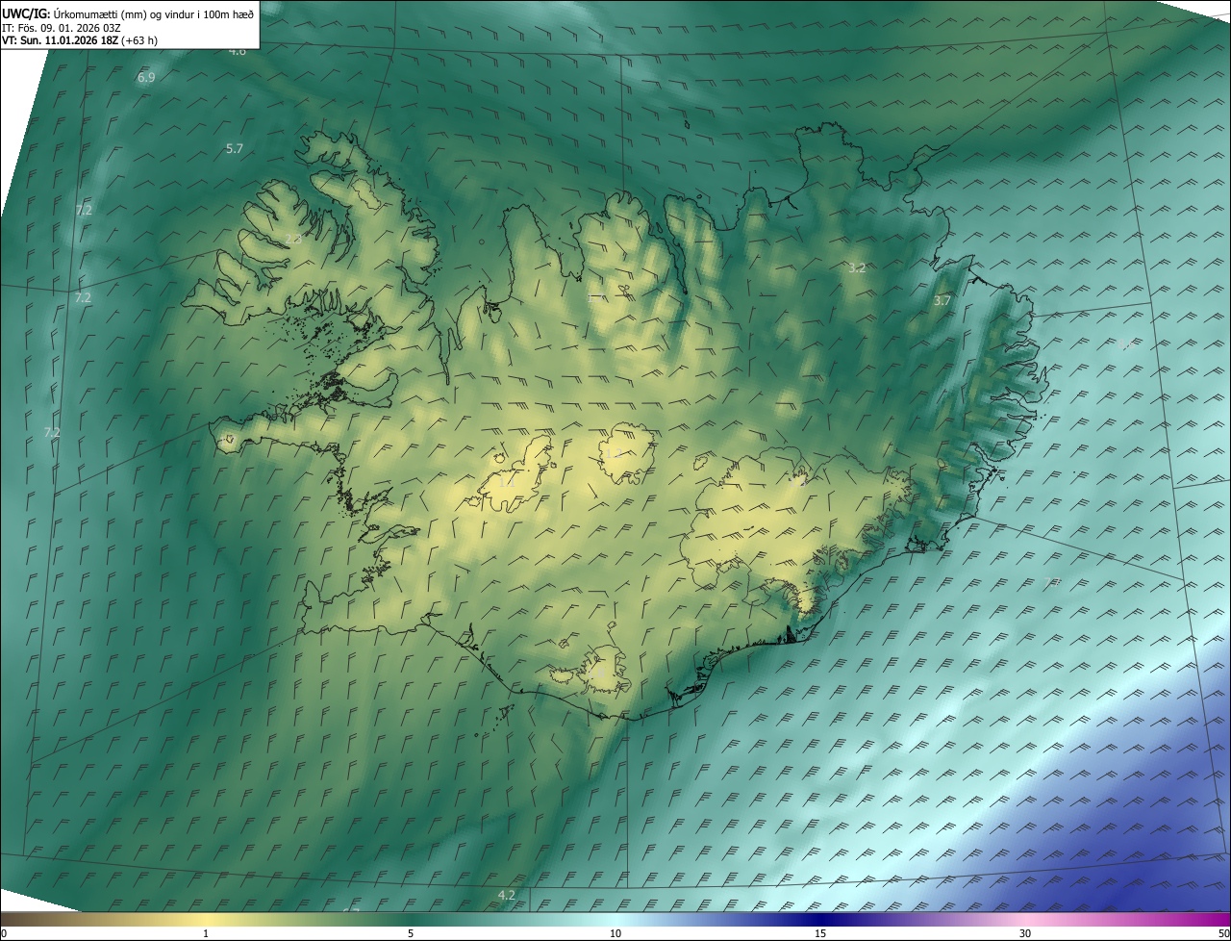Image resolution: width=1231 pixels, height=941 pixels.
Task: Select the 'IT: Fös. 09. 01. 2026 03Z' line
Action: click(x=62, y=28)
